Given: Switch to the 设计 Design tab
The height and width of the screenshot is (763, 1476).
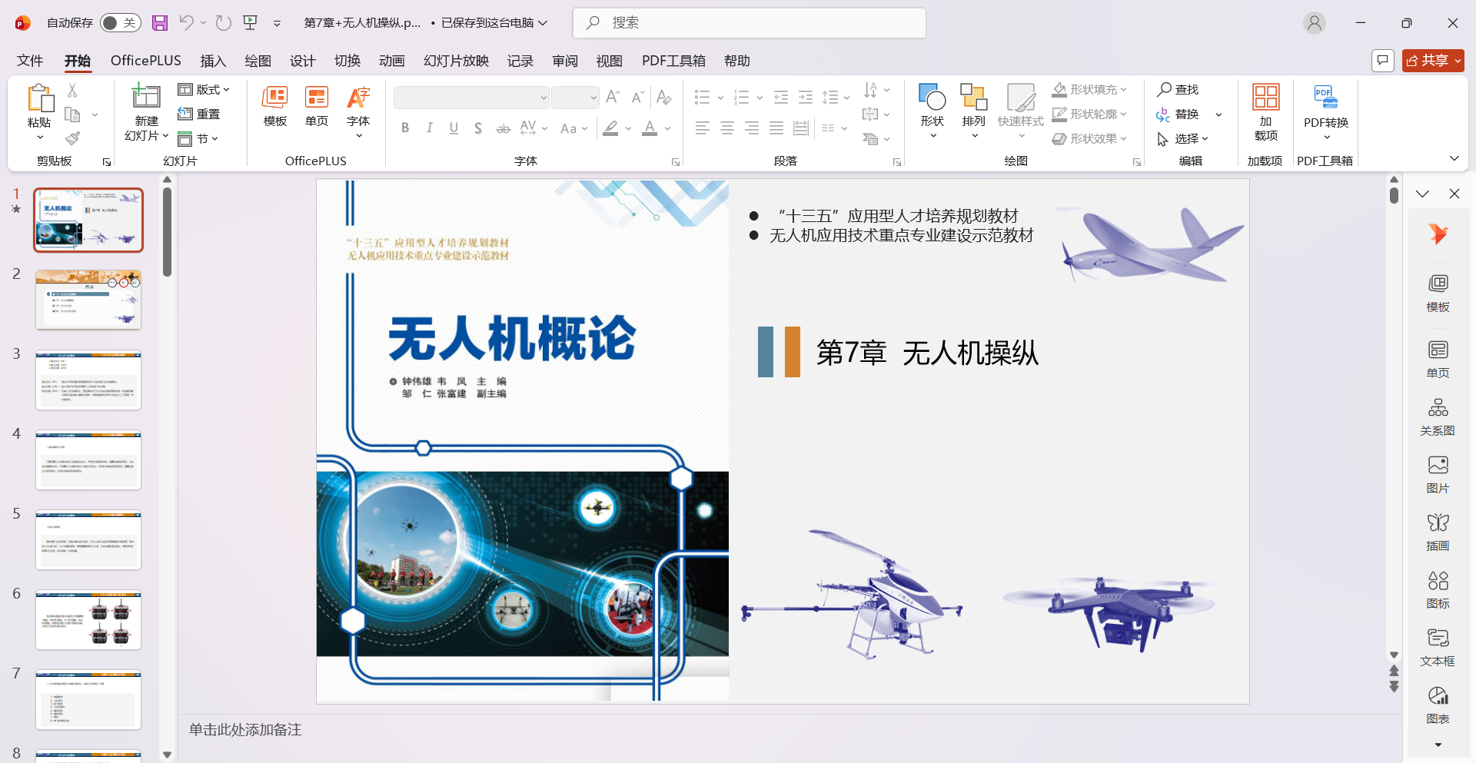Looking at the screenshot, I should pyautogui.click(x=302, y=61).
